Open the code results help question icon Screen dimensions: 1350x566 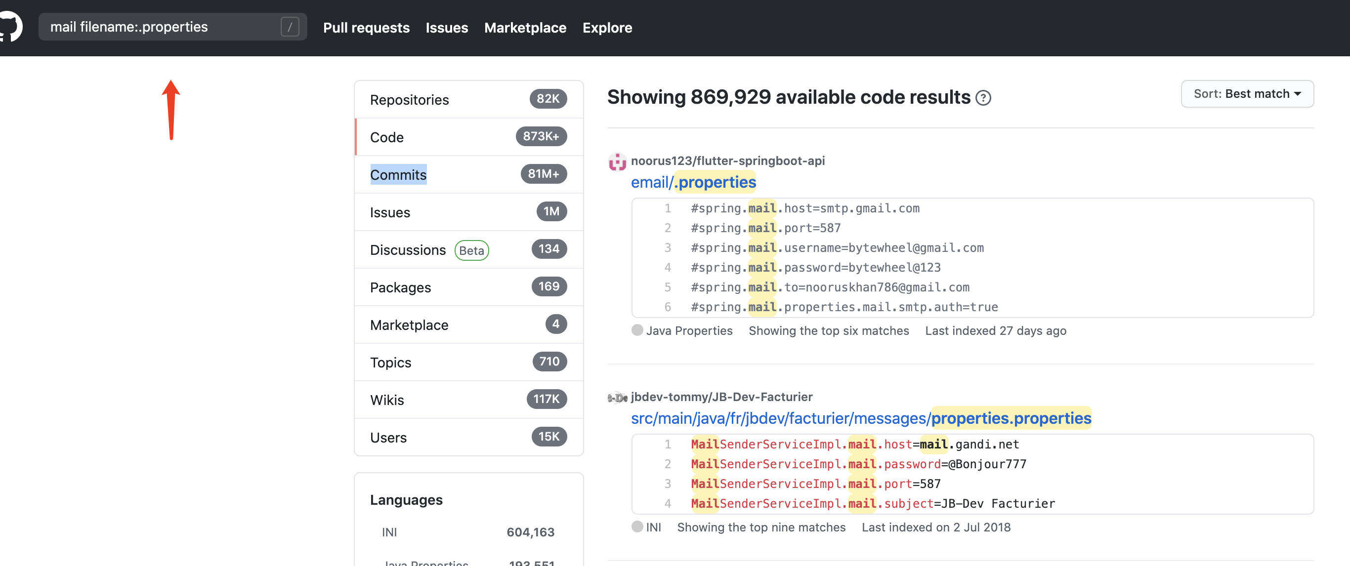point(983,98)
